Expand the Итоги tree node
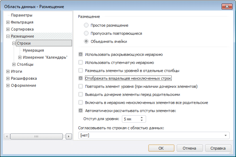Screen dimensions: 236x157 coord(8,71)
